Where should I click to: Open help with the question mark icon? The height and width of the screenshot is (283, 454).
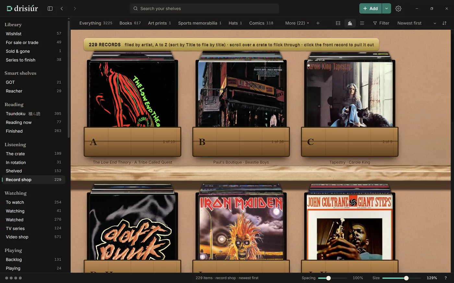point(446,278)
